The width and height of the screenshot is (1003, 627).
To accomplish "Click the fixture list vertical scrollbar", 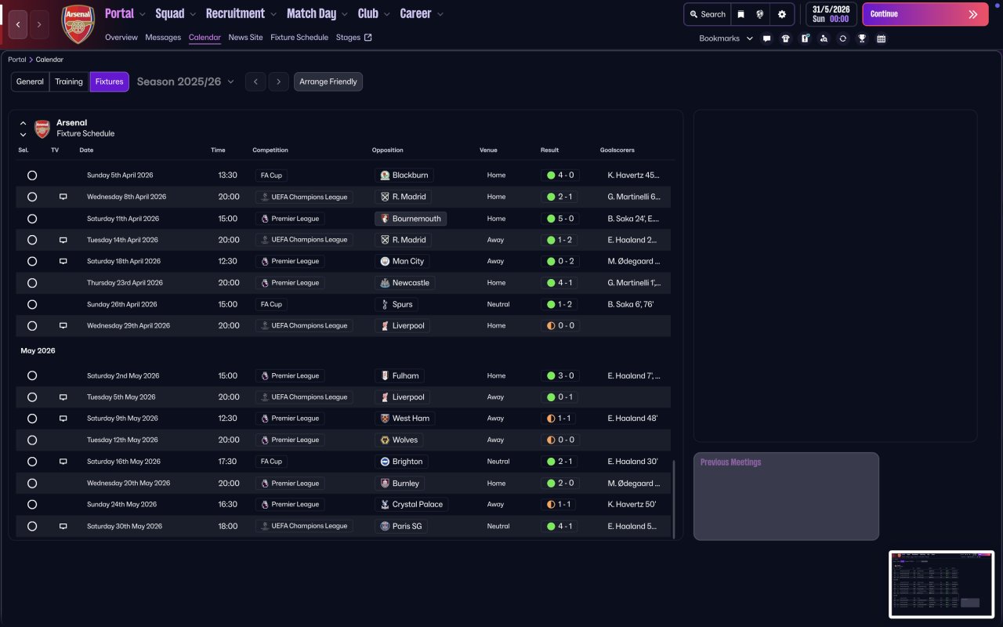I will click(673, 498).
